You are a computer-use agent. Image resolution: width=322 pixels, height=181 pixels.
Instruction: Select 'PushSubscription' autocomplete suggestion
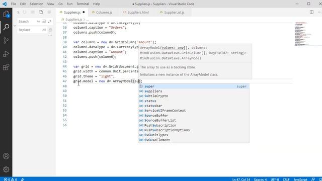coord(194,125)
